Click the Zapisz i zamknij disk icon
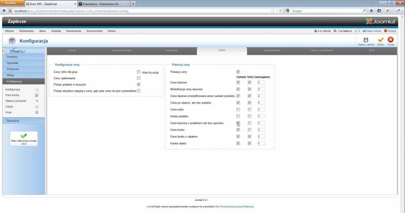 (366, 40)
